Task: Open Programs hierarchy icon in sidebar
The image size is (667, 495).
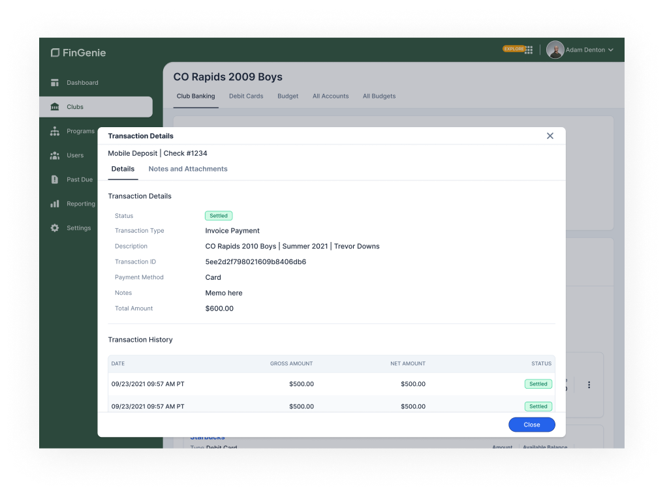Action: [55, 131]
